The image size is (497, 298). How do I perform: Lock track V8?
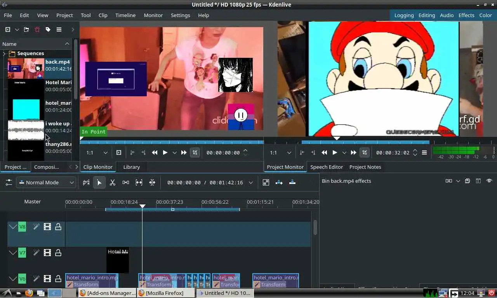[58, 227]
